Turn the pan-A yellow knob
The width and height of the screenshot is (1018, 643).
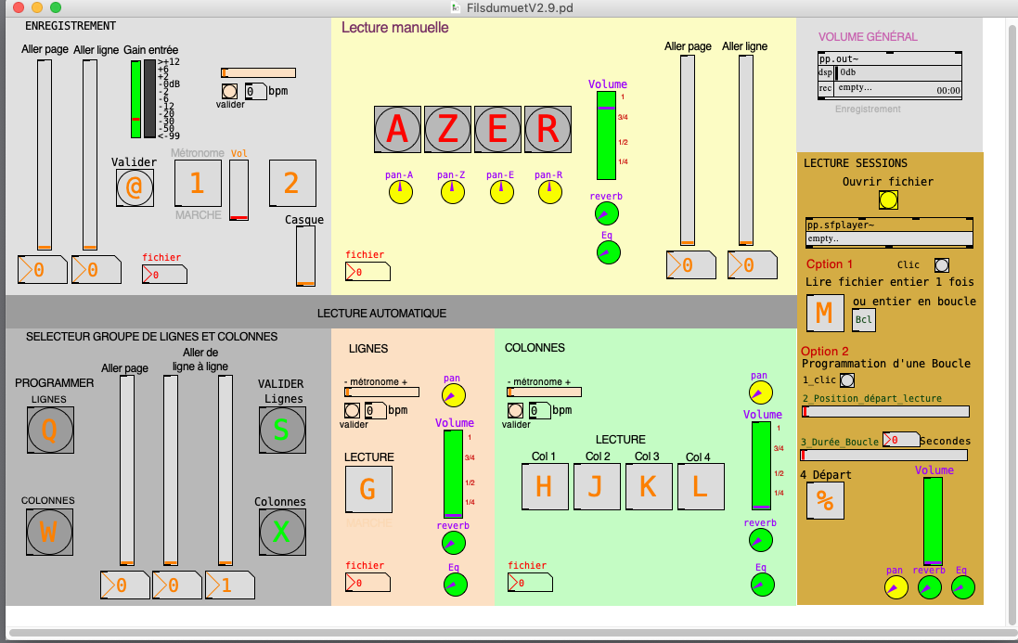click(400, 192)
